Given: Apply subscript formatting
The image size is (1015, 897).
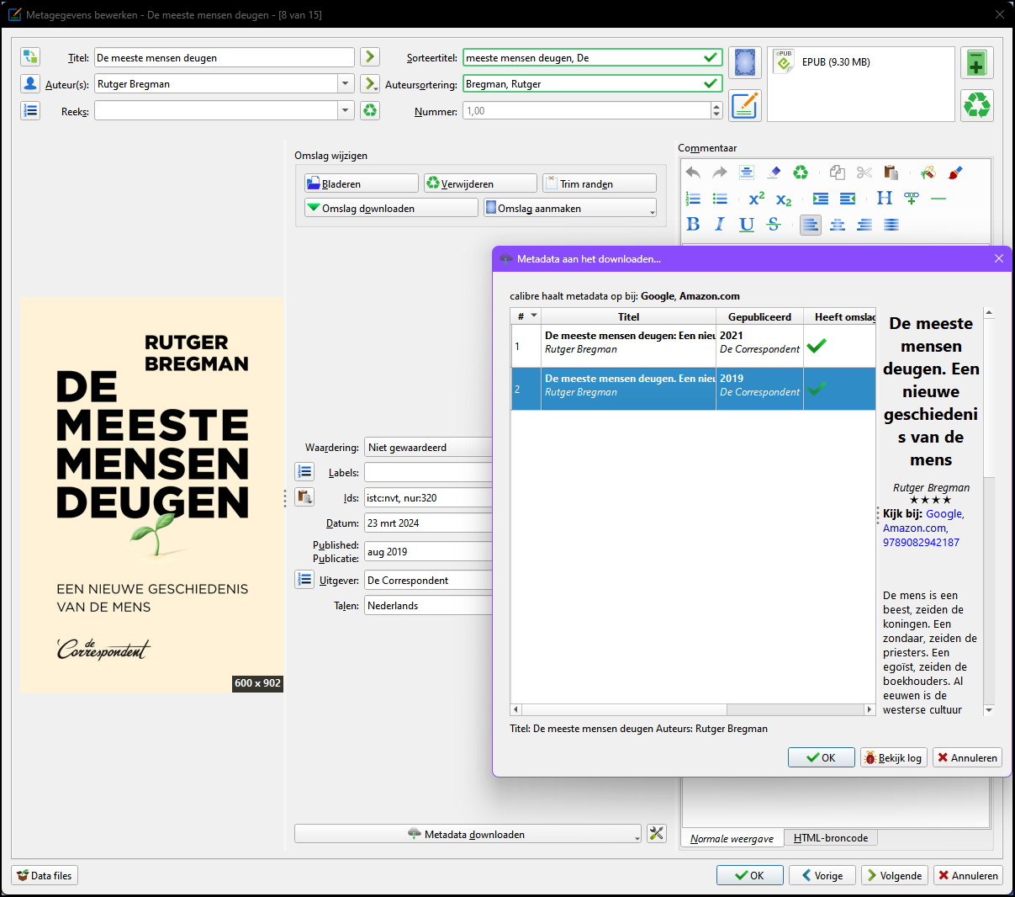Looking at the screenshot, I should tap(784, 199).
